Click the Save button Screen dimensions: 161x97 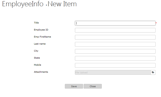[x=74, y=86]
